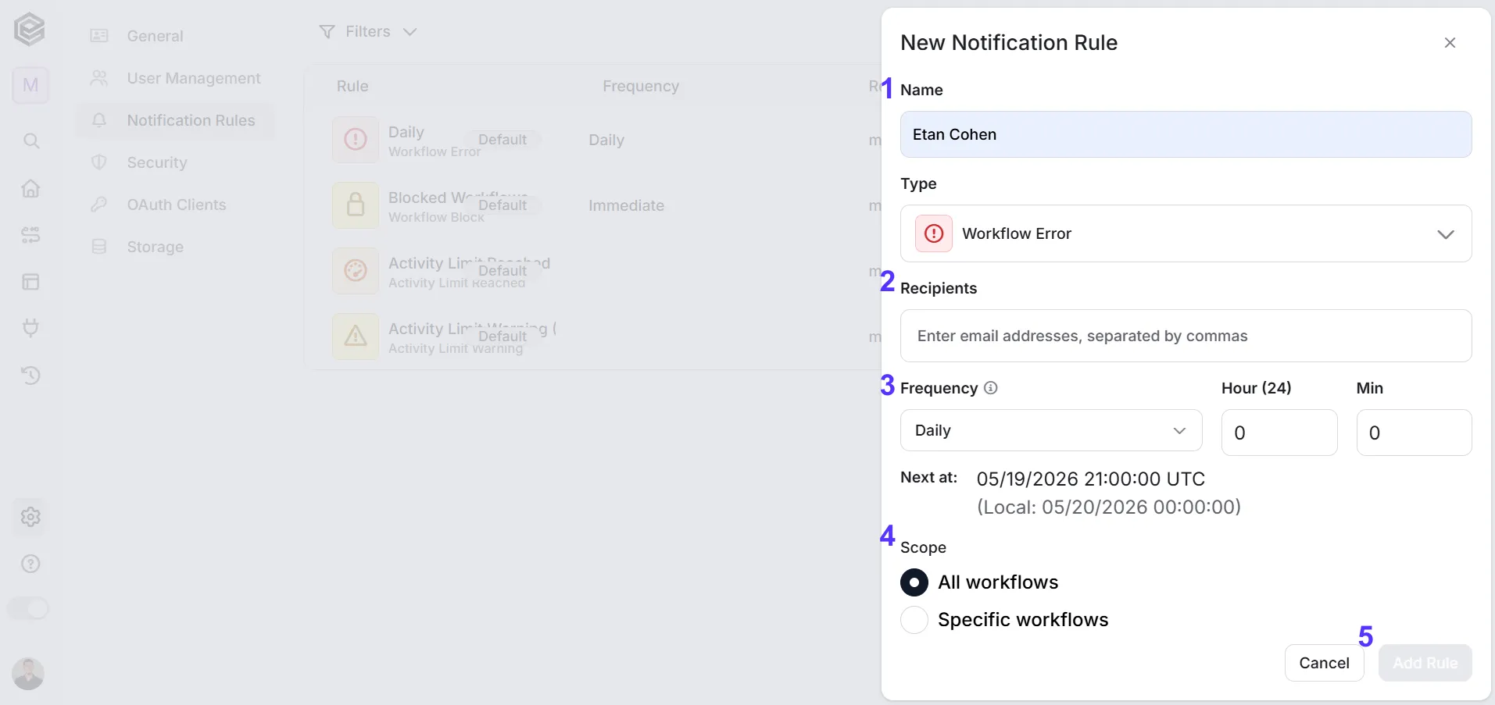Open the help question mark icon

30,564
